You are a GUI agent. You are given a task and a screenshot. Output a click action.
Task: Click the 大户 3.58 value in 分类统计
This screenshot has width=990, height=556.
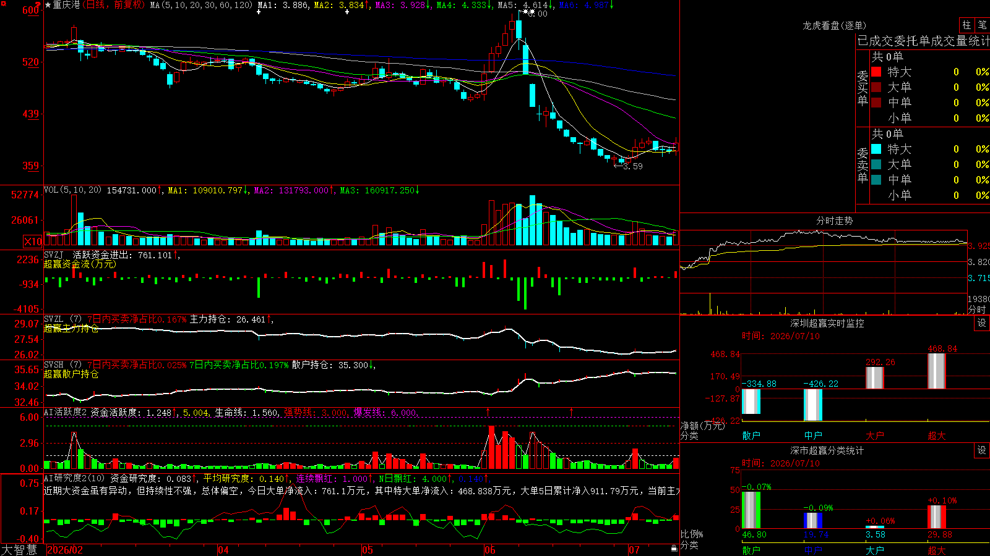[x=876, y=534]
